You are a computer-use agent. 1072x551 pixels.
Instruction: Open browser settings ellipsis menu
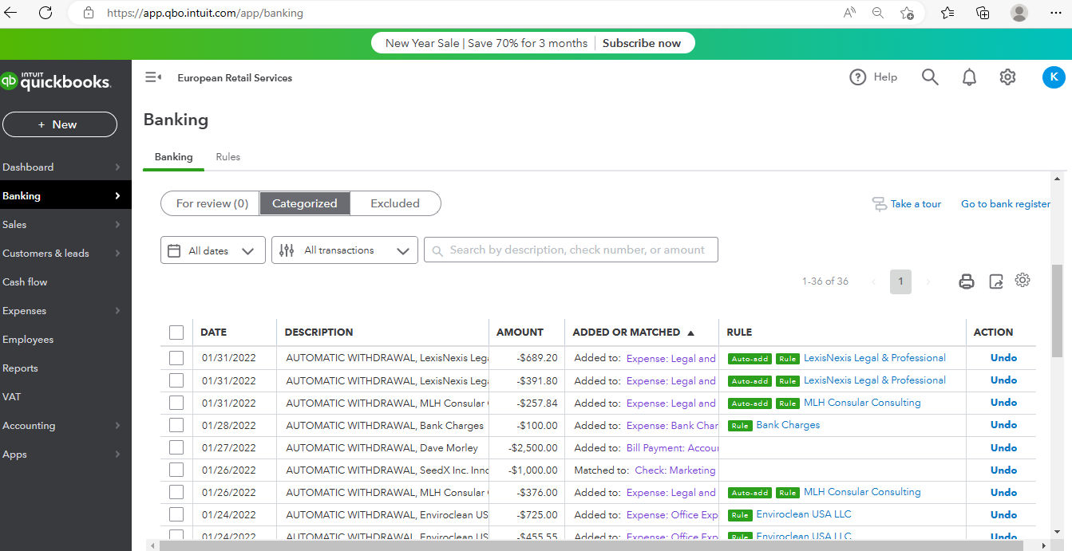click(x=1056, y=13)
